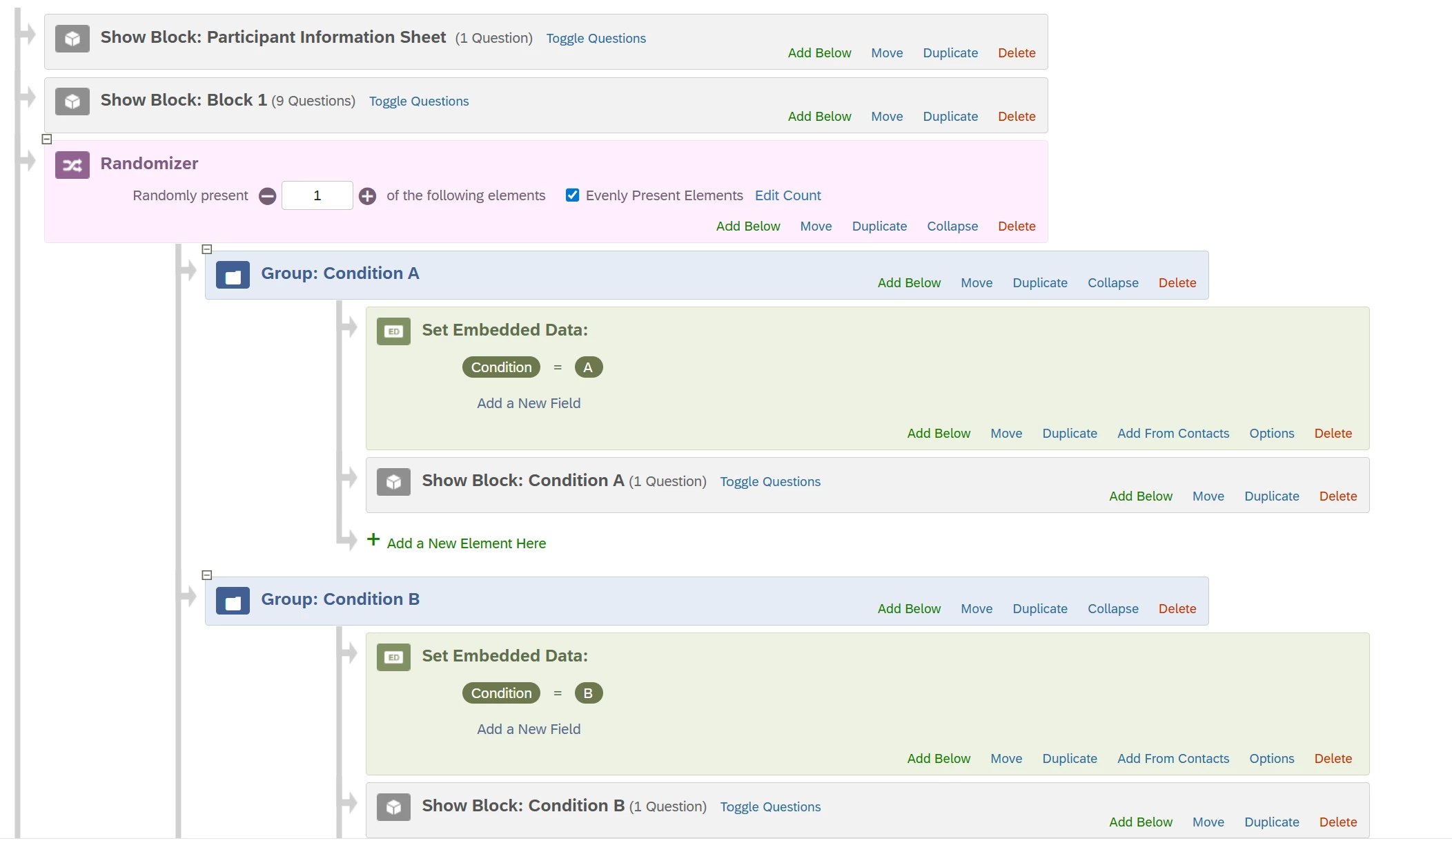Toggle Questions for Participant Information Sheet block

coord(596,39)
